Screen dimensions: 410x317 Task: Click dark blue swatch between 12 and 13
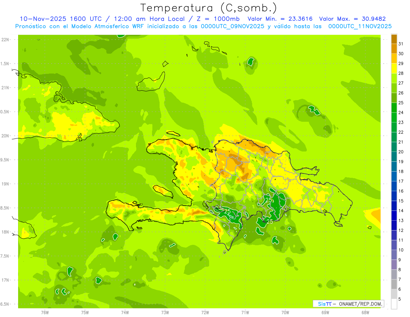point(394,225)
